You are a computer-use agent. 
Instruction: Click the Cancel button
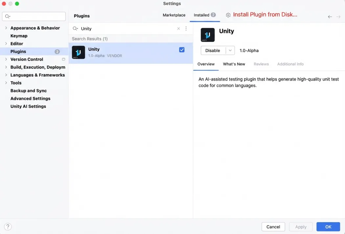coord(273,226)
